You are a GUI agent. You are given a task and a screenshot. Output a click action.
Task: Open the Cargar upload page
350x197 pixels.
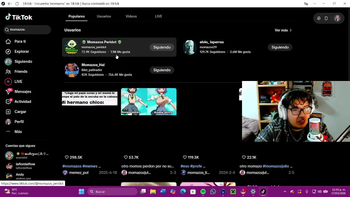[16, 112]
